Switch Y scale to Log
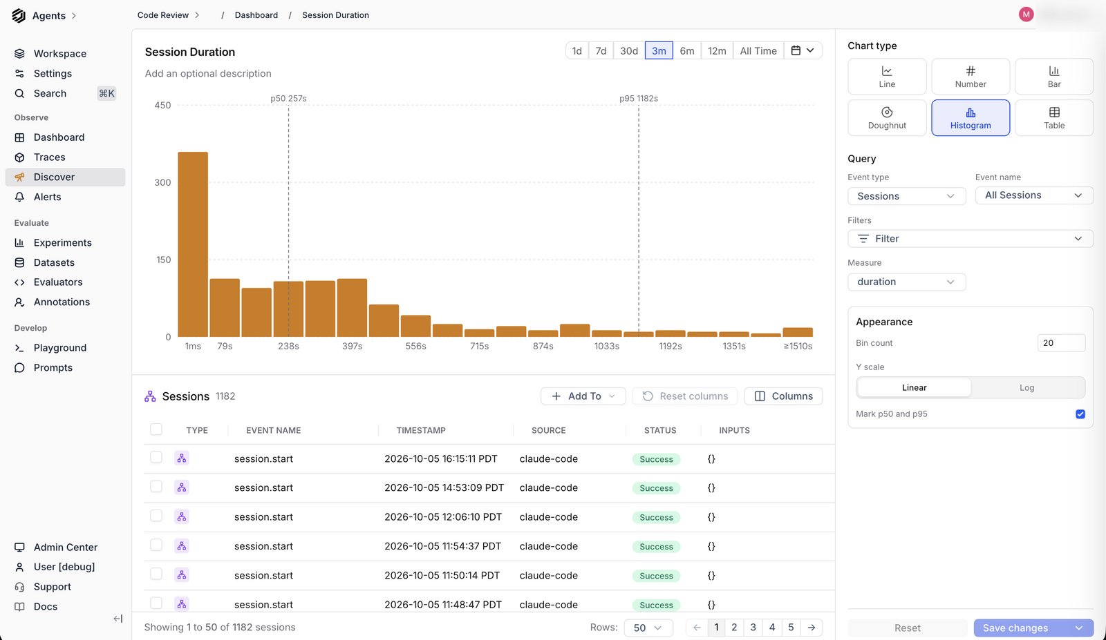 (x=1027, y=388)
